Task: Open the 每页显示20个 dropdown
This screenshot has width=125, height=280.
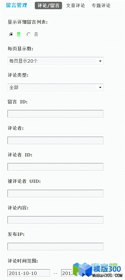Action: (55, 61)
